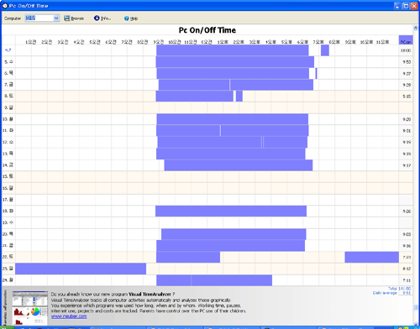This screenshot has width=420, height=329.
Task: Click the usage bar in row 24
Action: (x=214, y=280)
